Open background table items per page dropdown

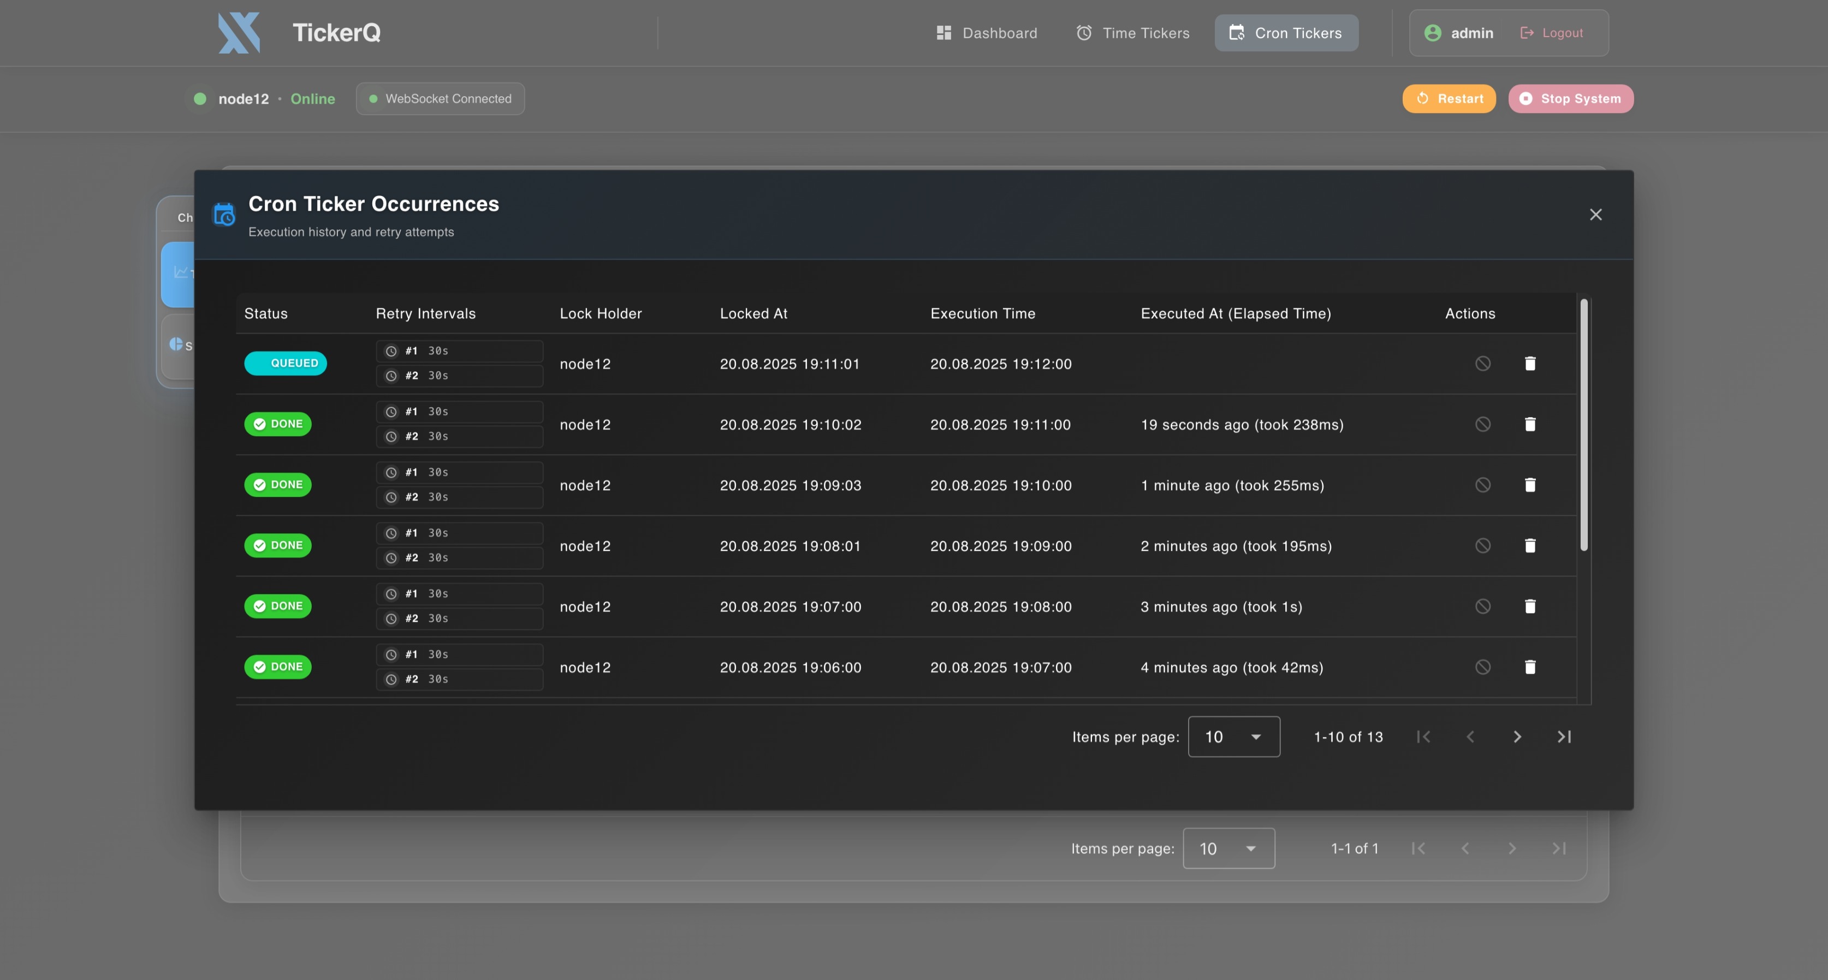tap(1228, 848)
